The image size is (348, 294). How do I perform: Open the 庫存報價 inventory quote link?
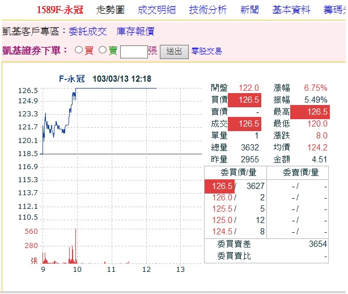[135, 32]
